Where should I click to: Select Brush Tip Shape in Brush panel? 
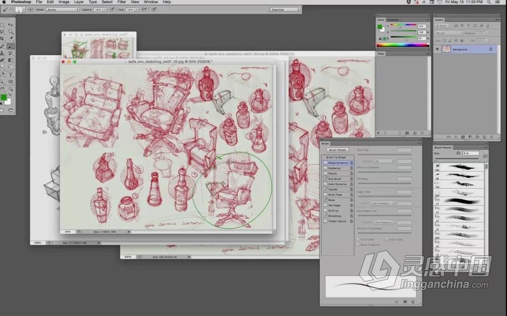coord(336,157)
